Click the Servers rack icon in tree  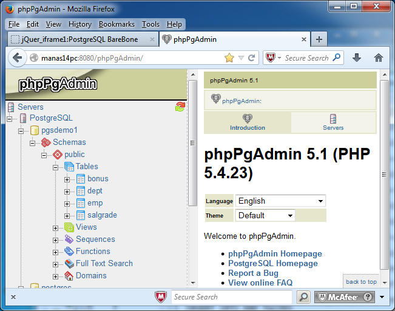[11, 107]
